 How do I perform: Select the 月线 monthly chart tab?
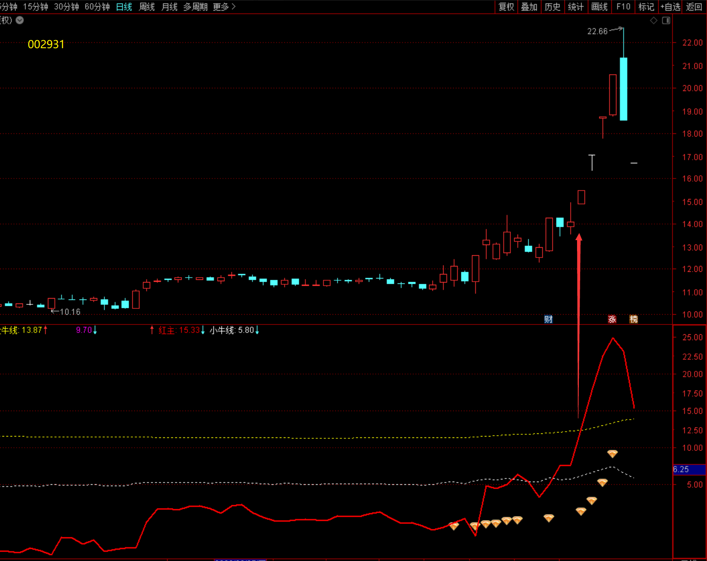170,7
